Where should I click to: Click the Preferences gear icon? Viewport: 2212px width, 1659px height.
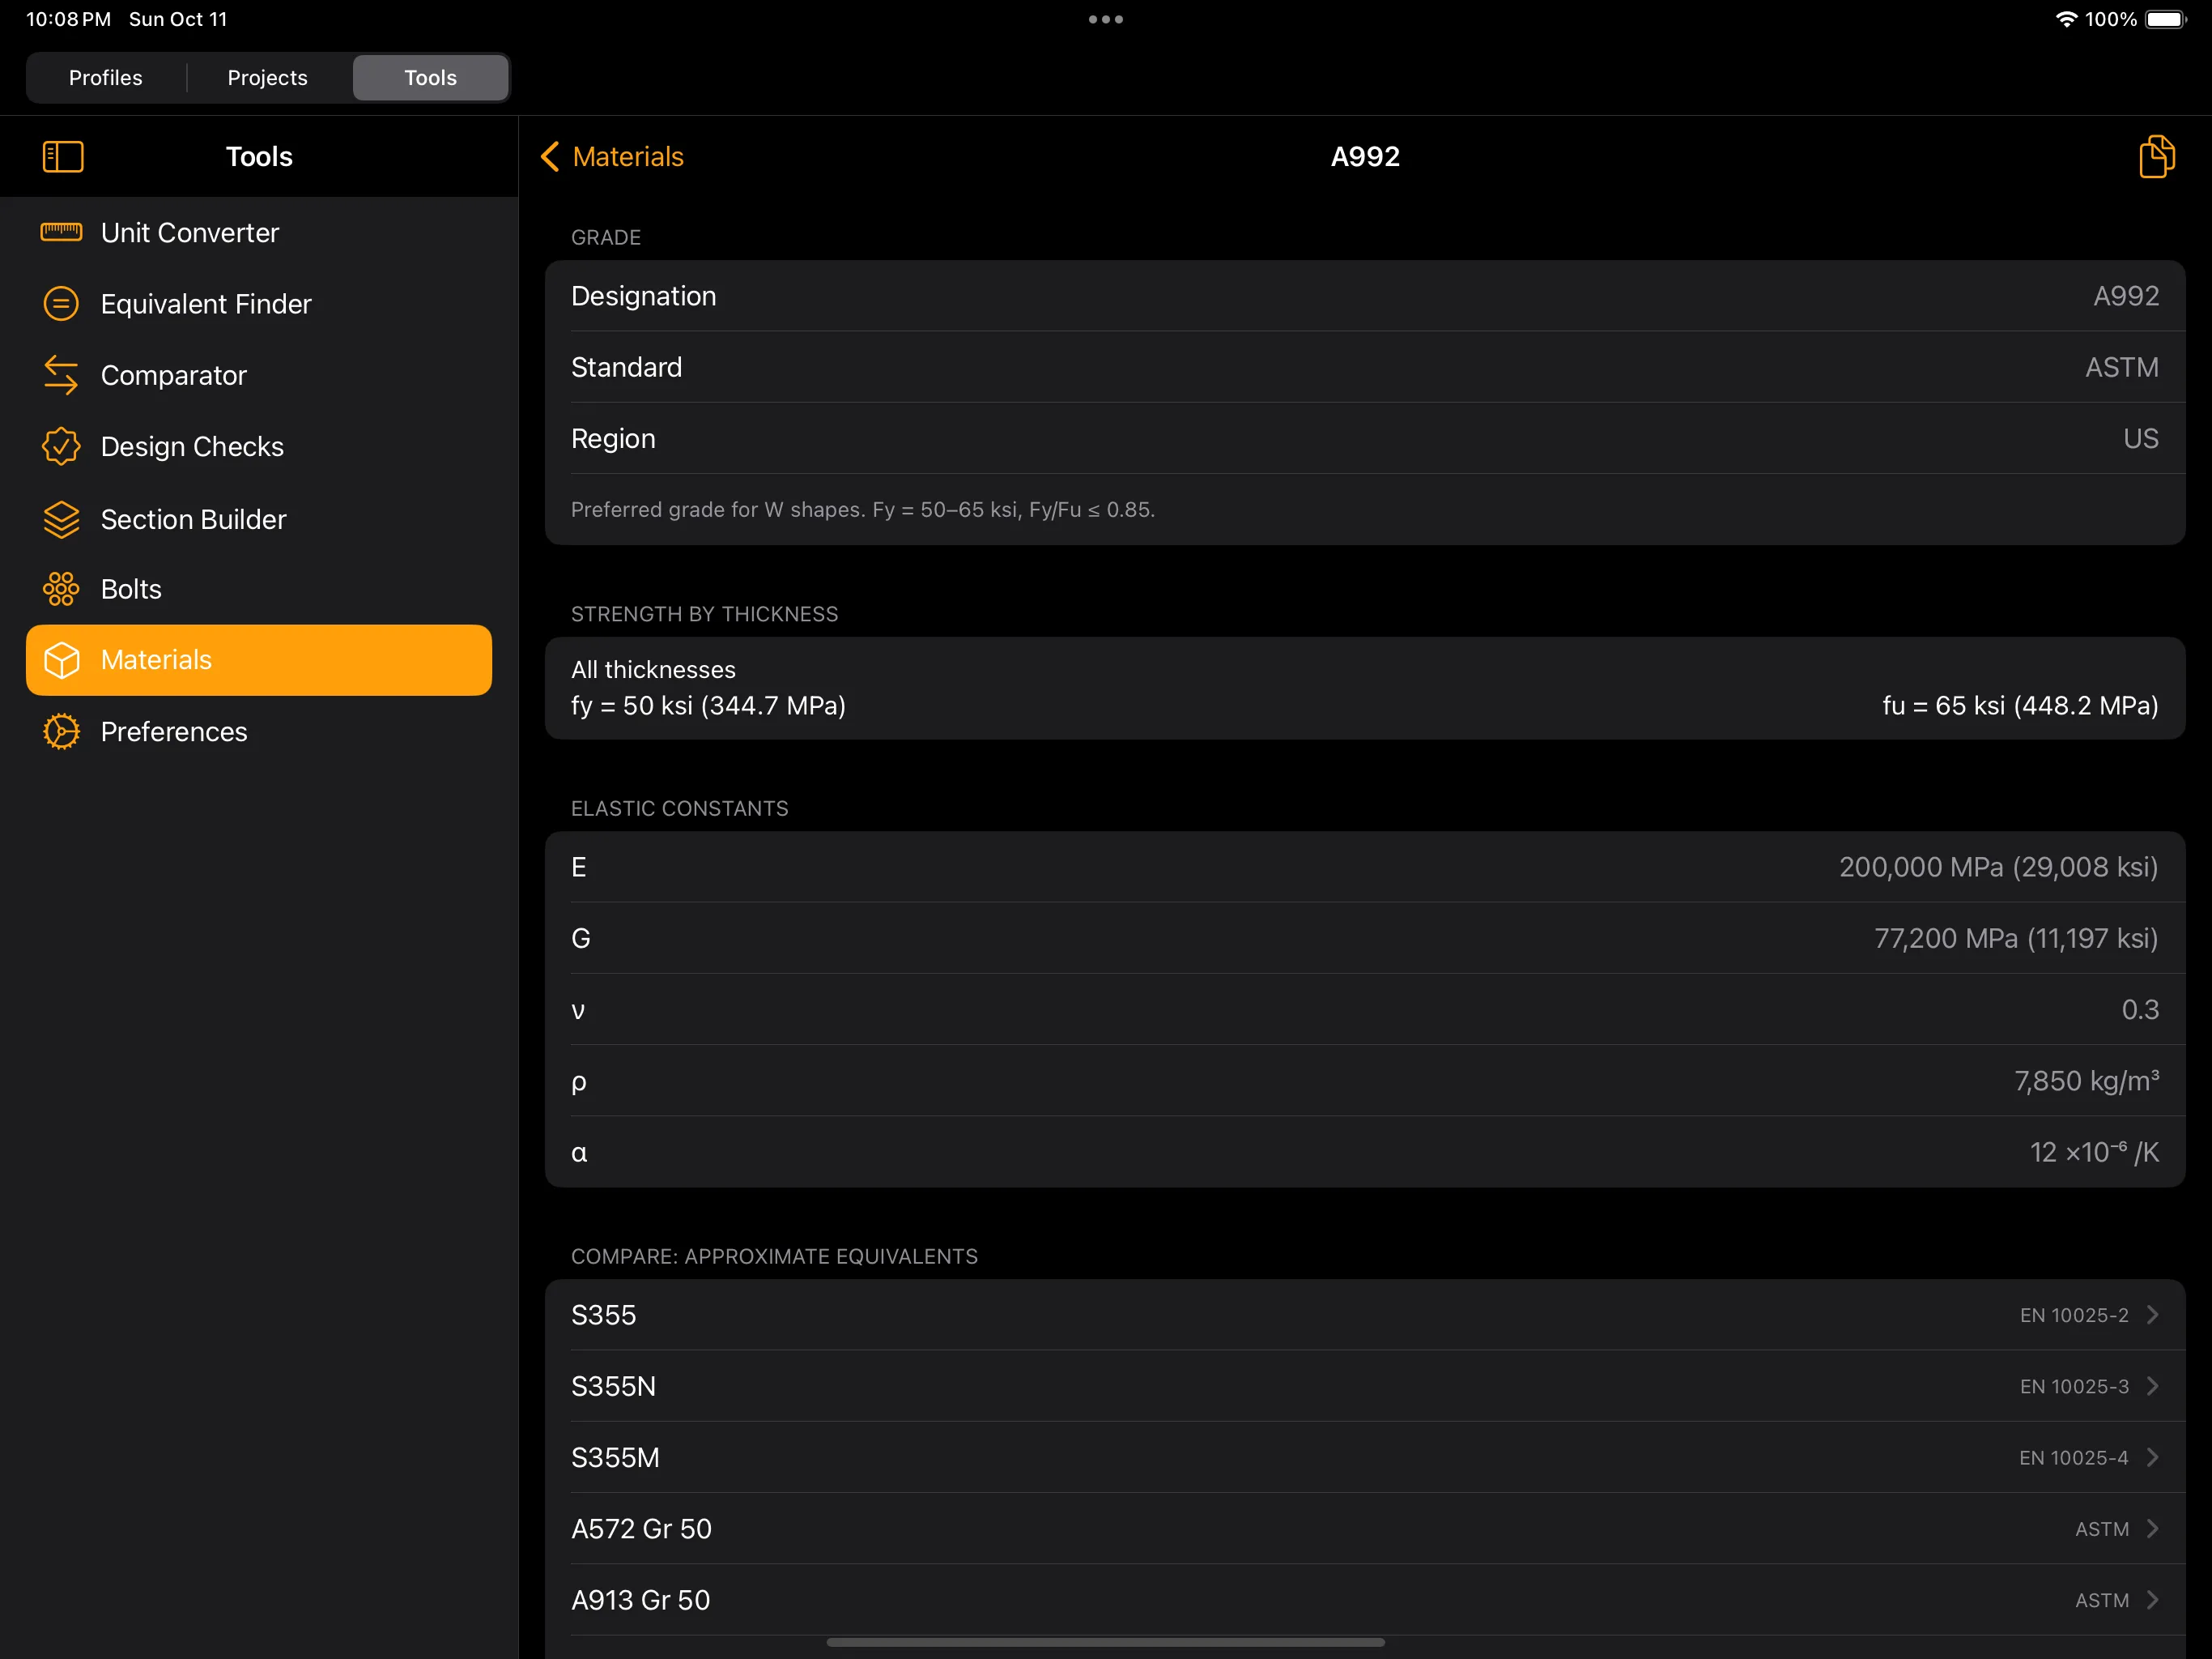click(61, 731)
